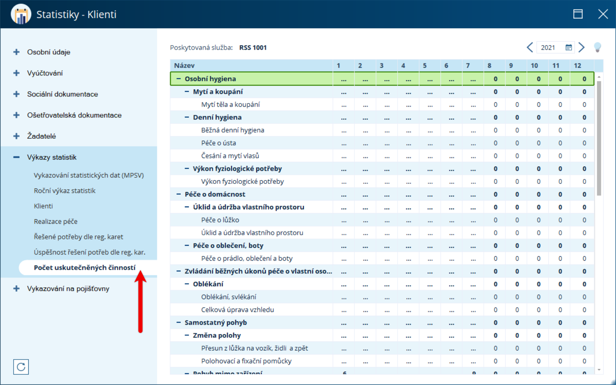Click the RSS 1001 service label

(253, 48)
